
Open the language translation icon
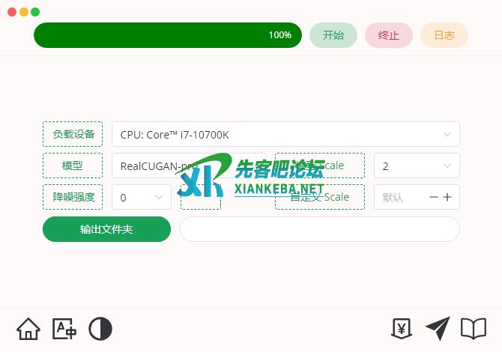point(64,329)
